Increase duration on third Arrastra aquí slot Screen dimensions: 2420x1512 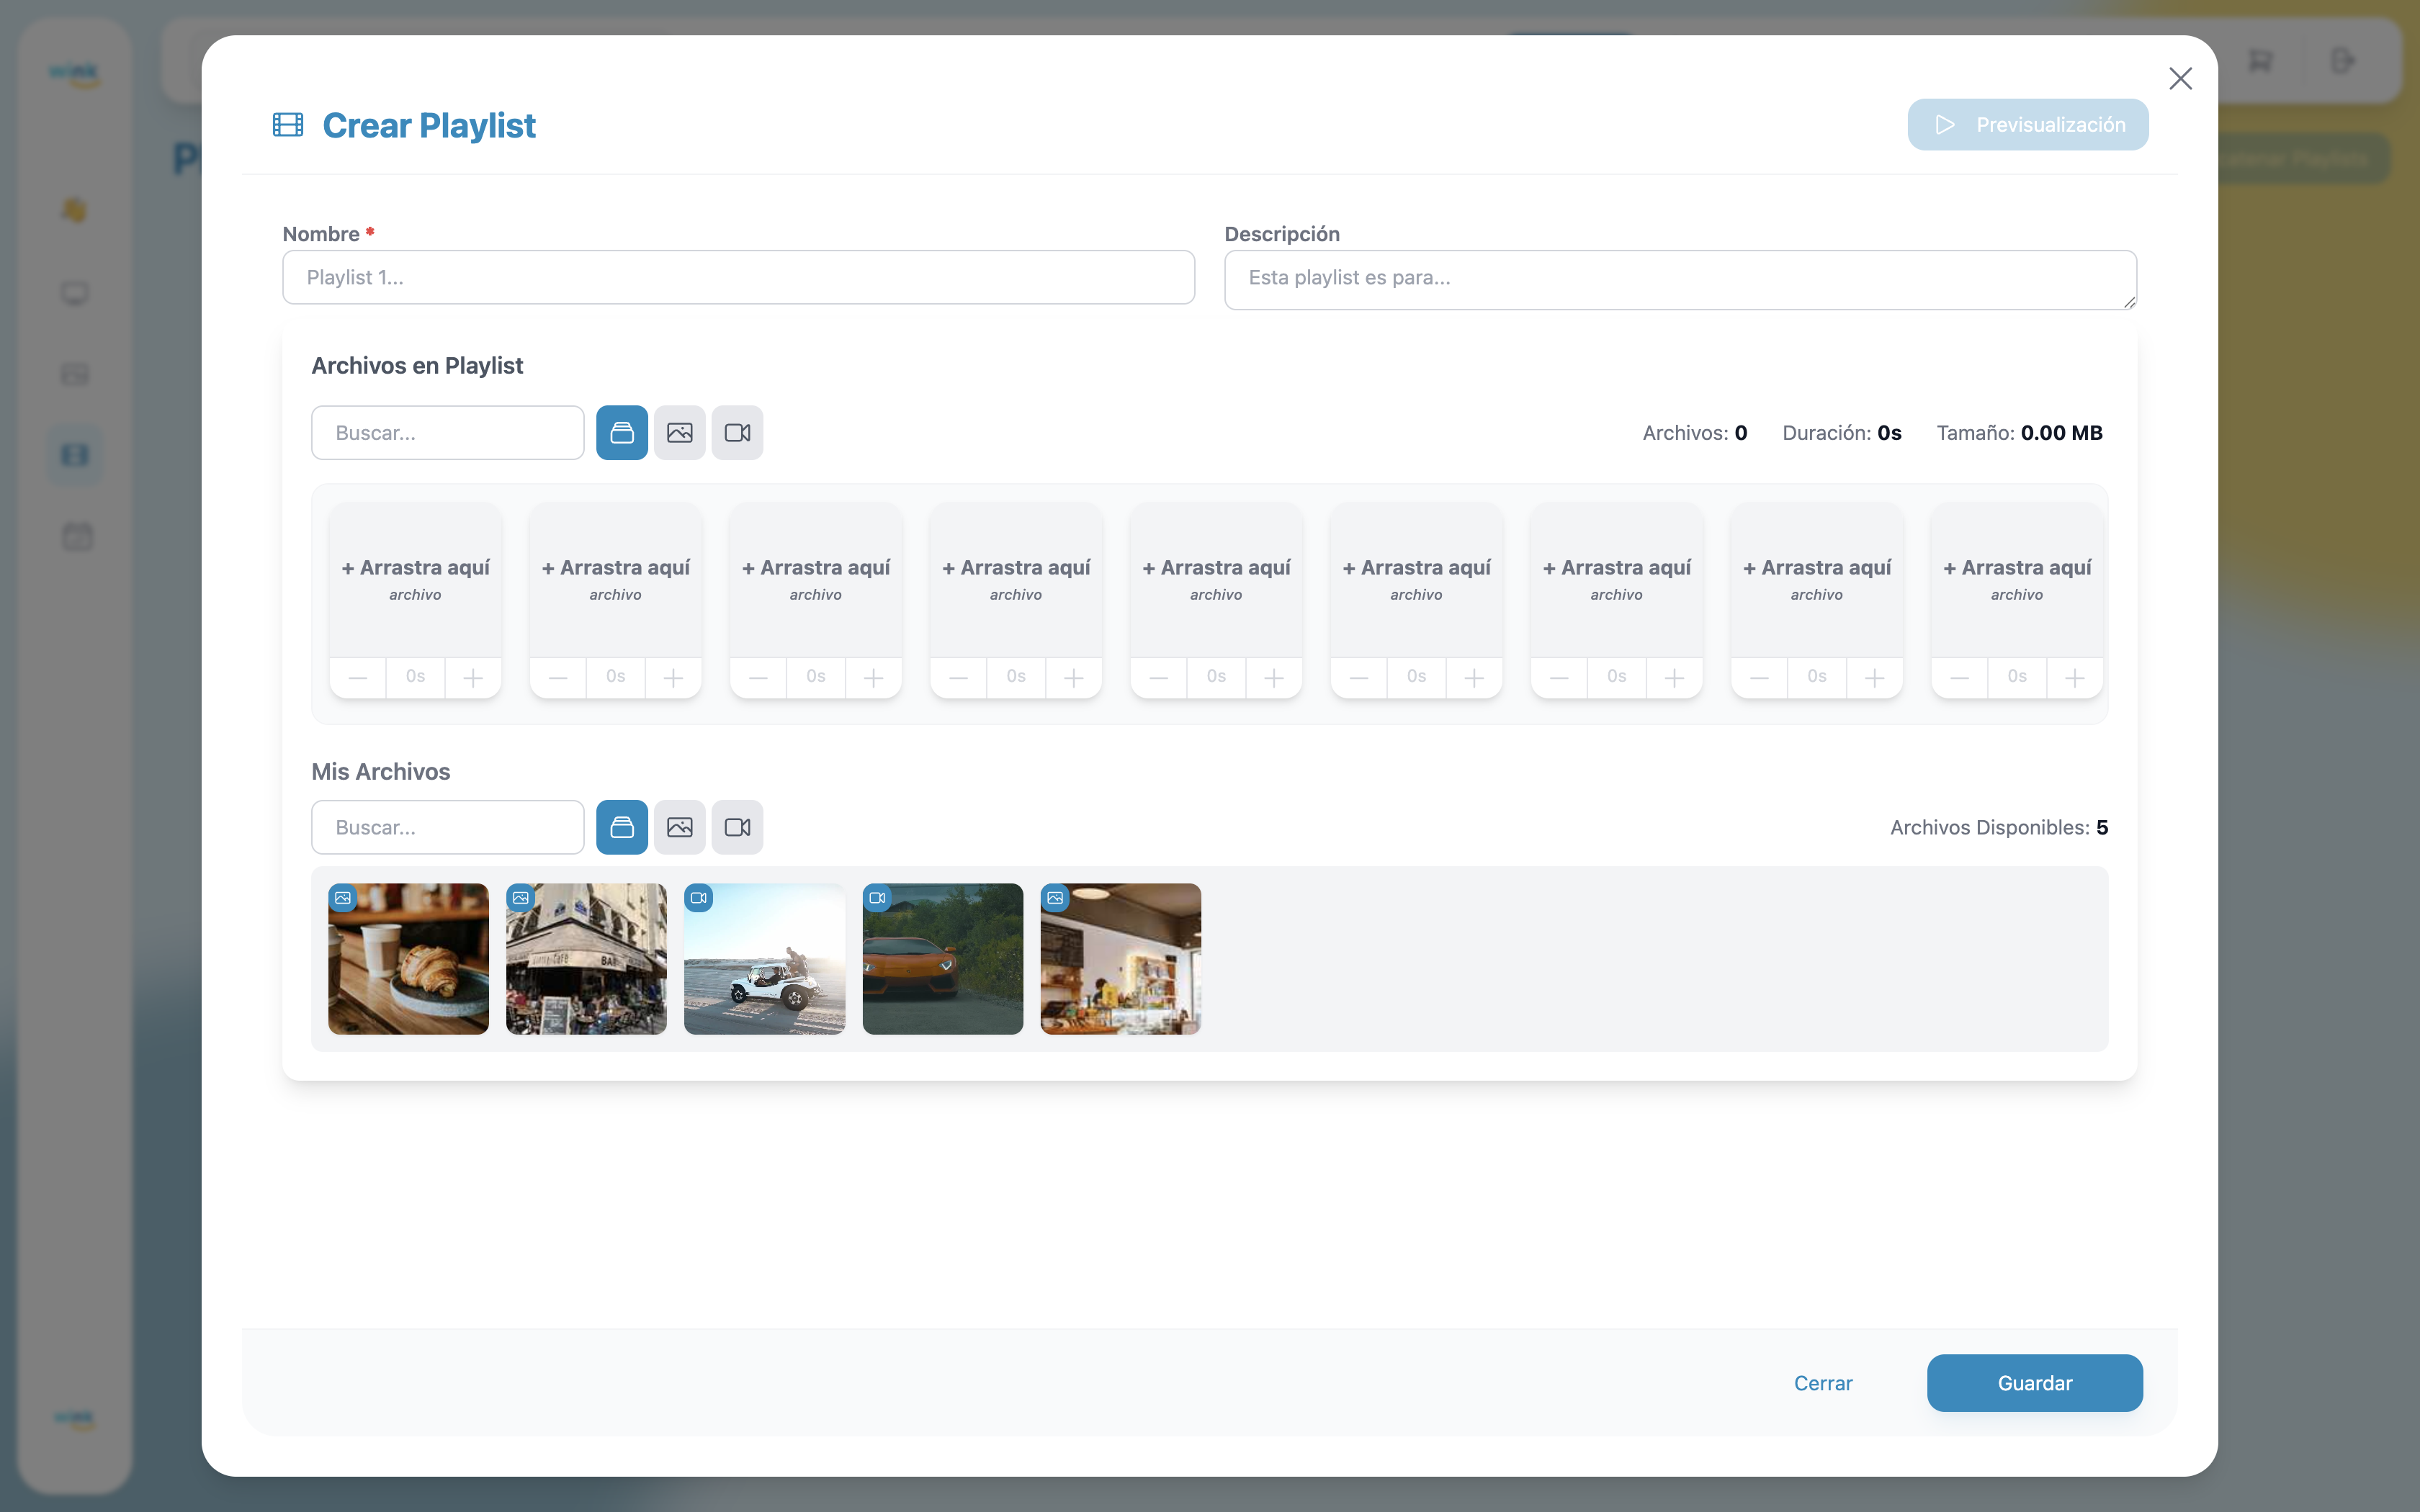click(873, 678)
